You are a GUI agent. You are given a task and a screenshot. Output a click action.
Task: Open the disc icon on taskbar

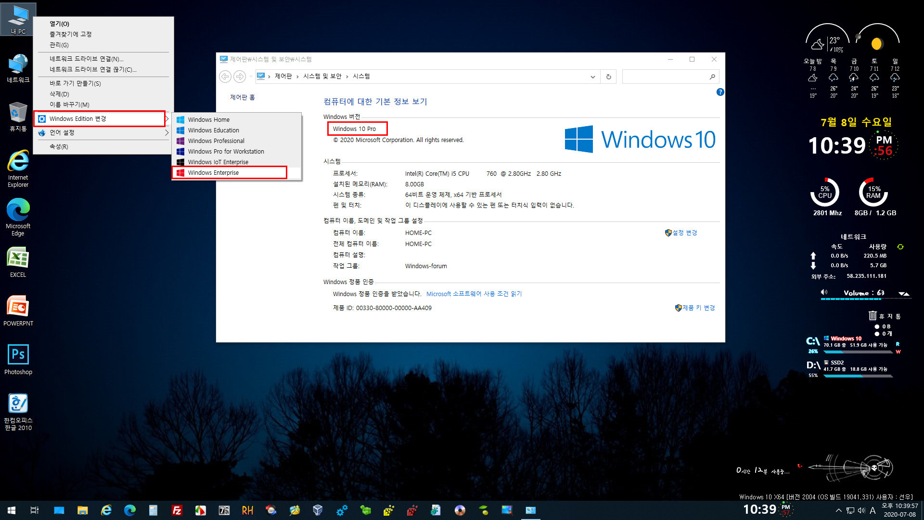click(460, 510)
